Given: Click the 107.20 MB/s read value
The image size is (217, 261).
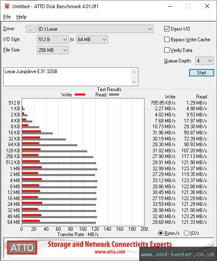Looking at the screenshot, I should click(194, 151).
